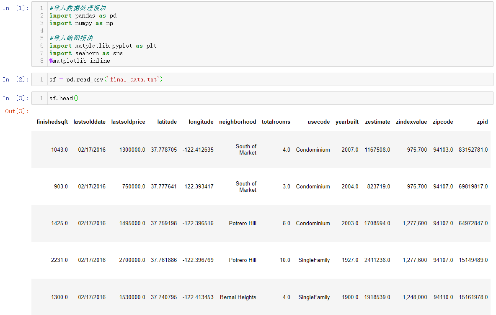Click the lastsoldprice value 750000.0

[134, 187]
